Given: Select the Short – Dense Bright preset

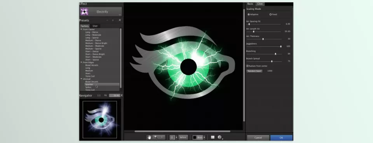Looking at the screenshot, I should coord(95,54).
